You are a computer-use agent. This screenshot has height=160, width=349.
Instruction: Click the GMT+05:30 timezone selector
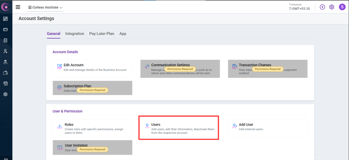click(x=299, y=9)
